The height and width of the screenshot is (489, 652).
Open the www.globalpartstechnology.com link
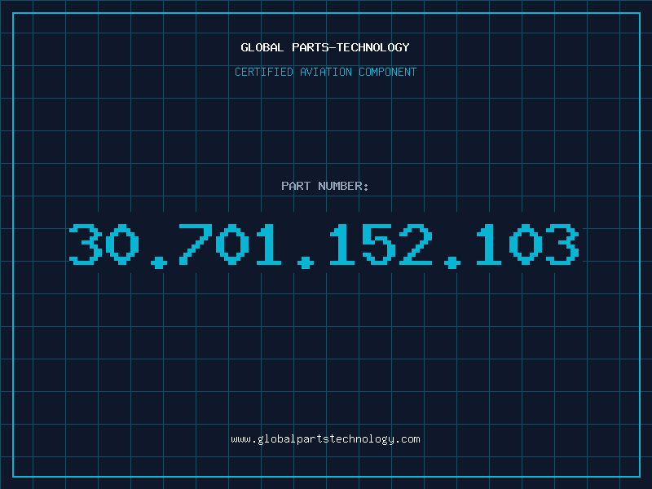325,439
